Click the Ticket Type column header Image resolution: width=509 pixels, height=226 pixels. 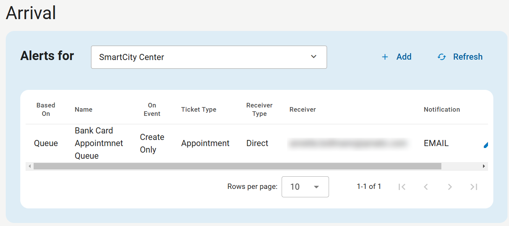[199, 109]
